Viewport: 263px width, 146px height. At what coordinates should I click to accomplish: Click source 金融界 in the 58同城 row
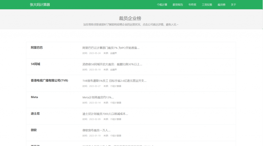tap(113, 70)
